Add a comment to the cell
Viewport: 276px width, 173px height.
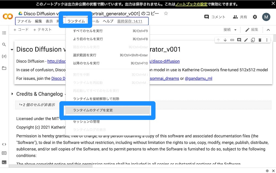239,40
